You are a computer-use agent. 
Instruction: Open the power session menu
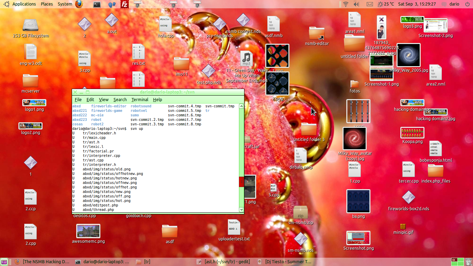click(467, 4)
